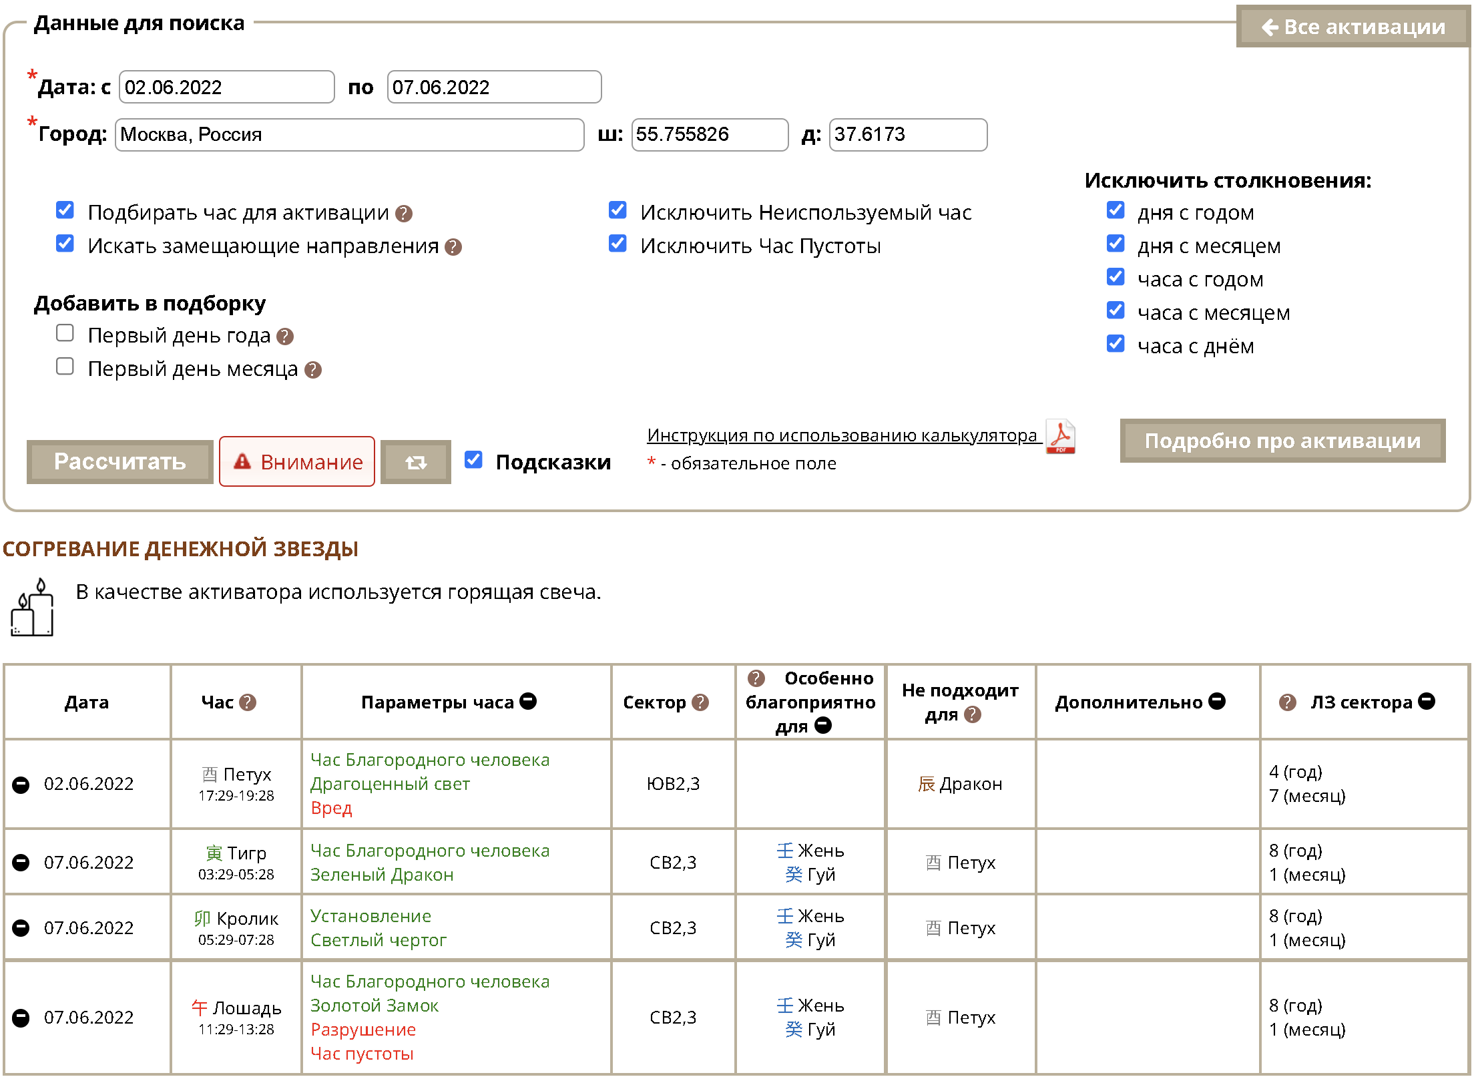Click the help icon in 'Час' column header
The height and width of the screenshot is (1079, 1474).
click(x=248, y=702)
